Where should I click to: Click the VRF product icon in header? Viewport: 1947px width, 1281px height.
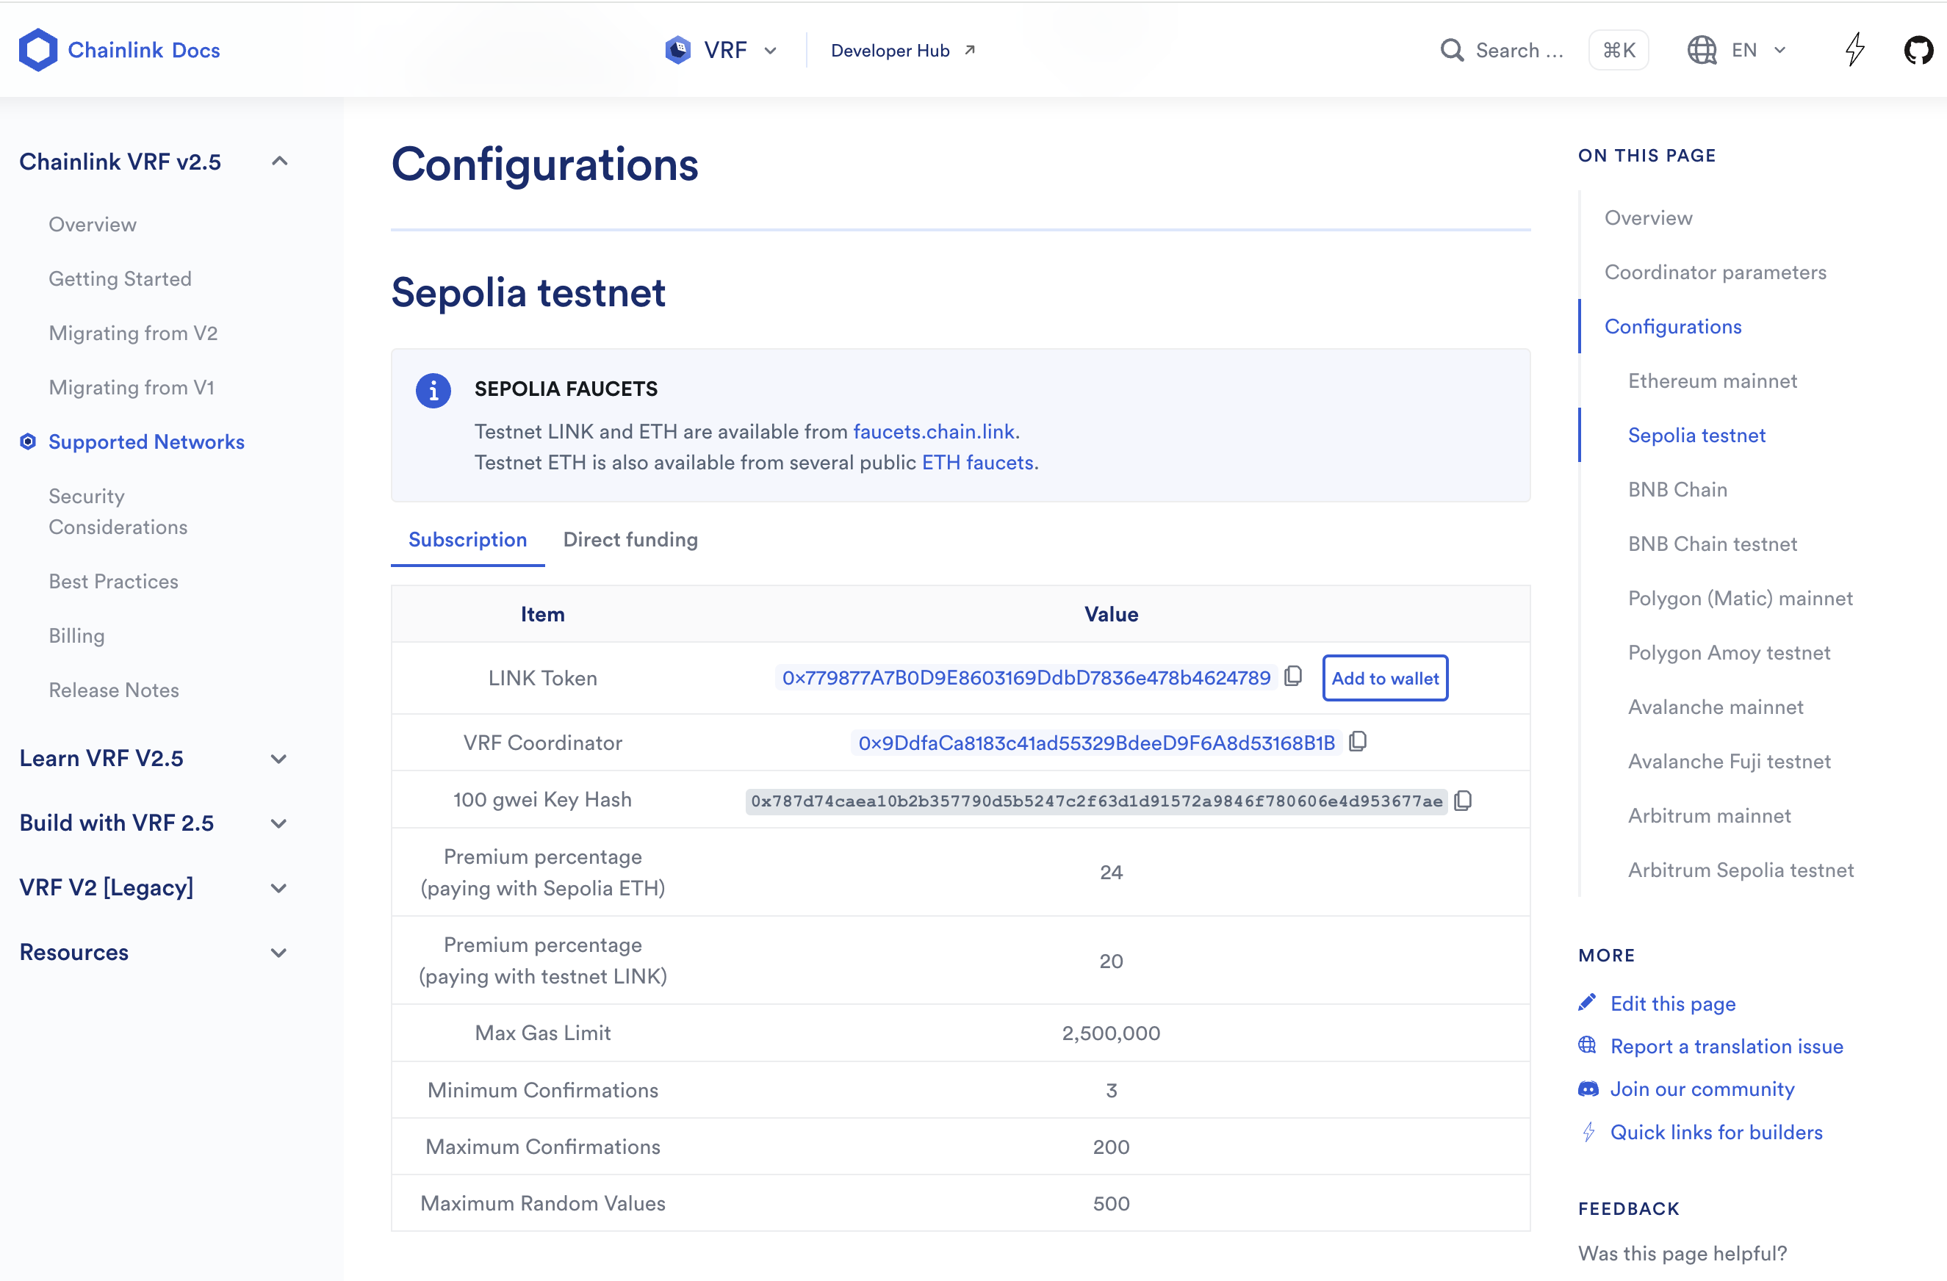[678, 50]
